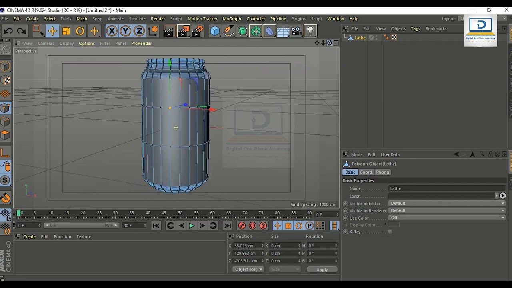
Task: Jump to start of animation
Action: (156, 226)
